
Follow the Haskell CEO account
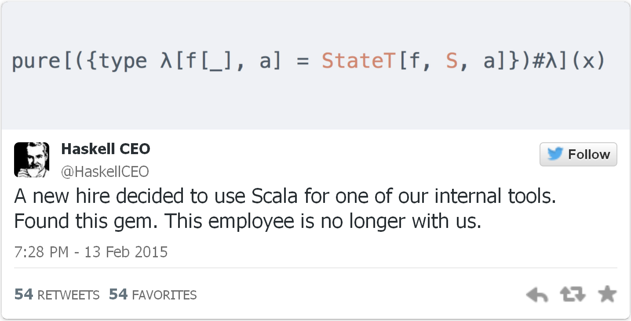coord(578,154)
